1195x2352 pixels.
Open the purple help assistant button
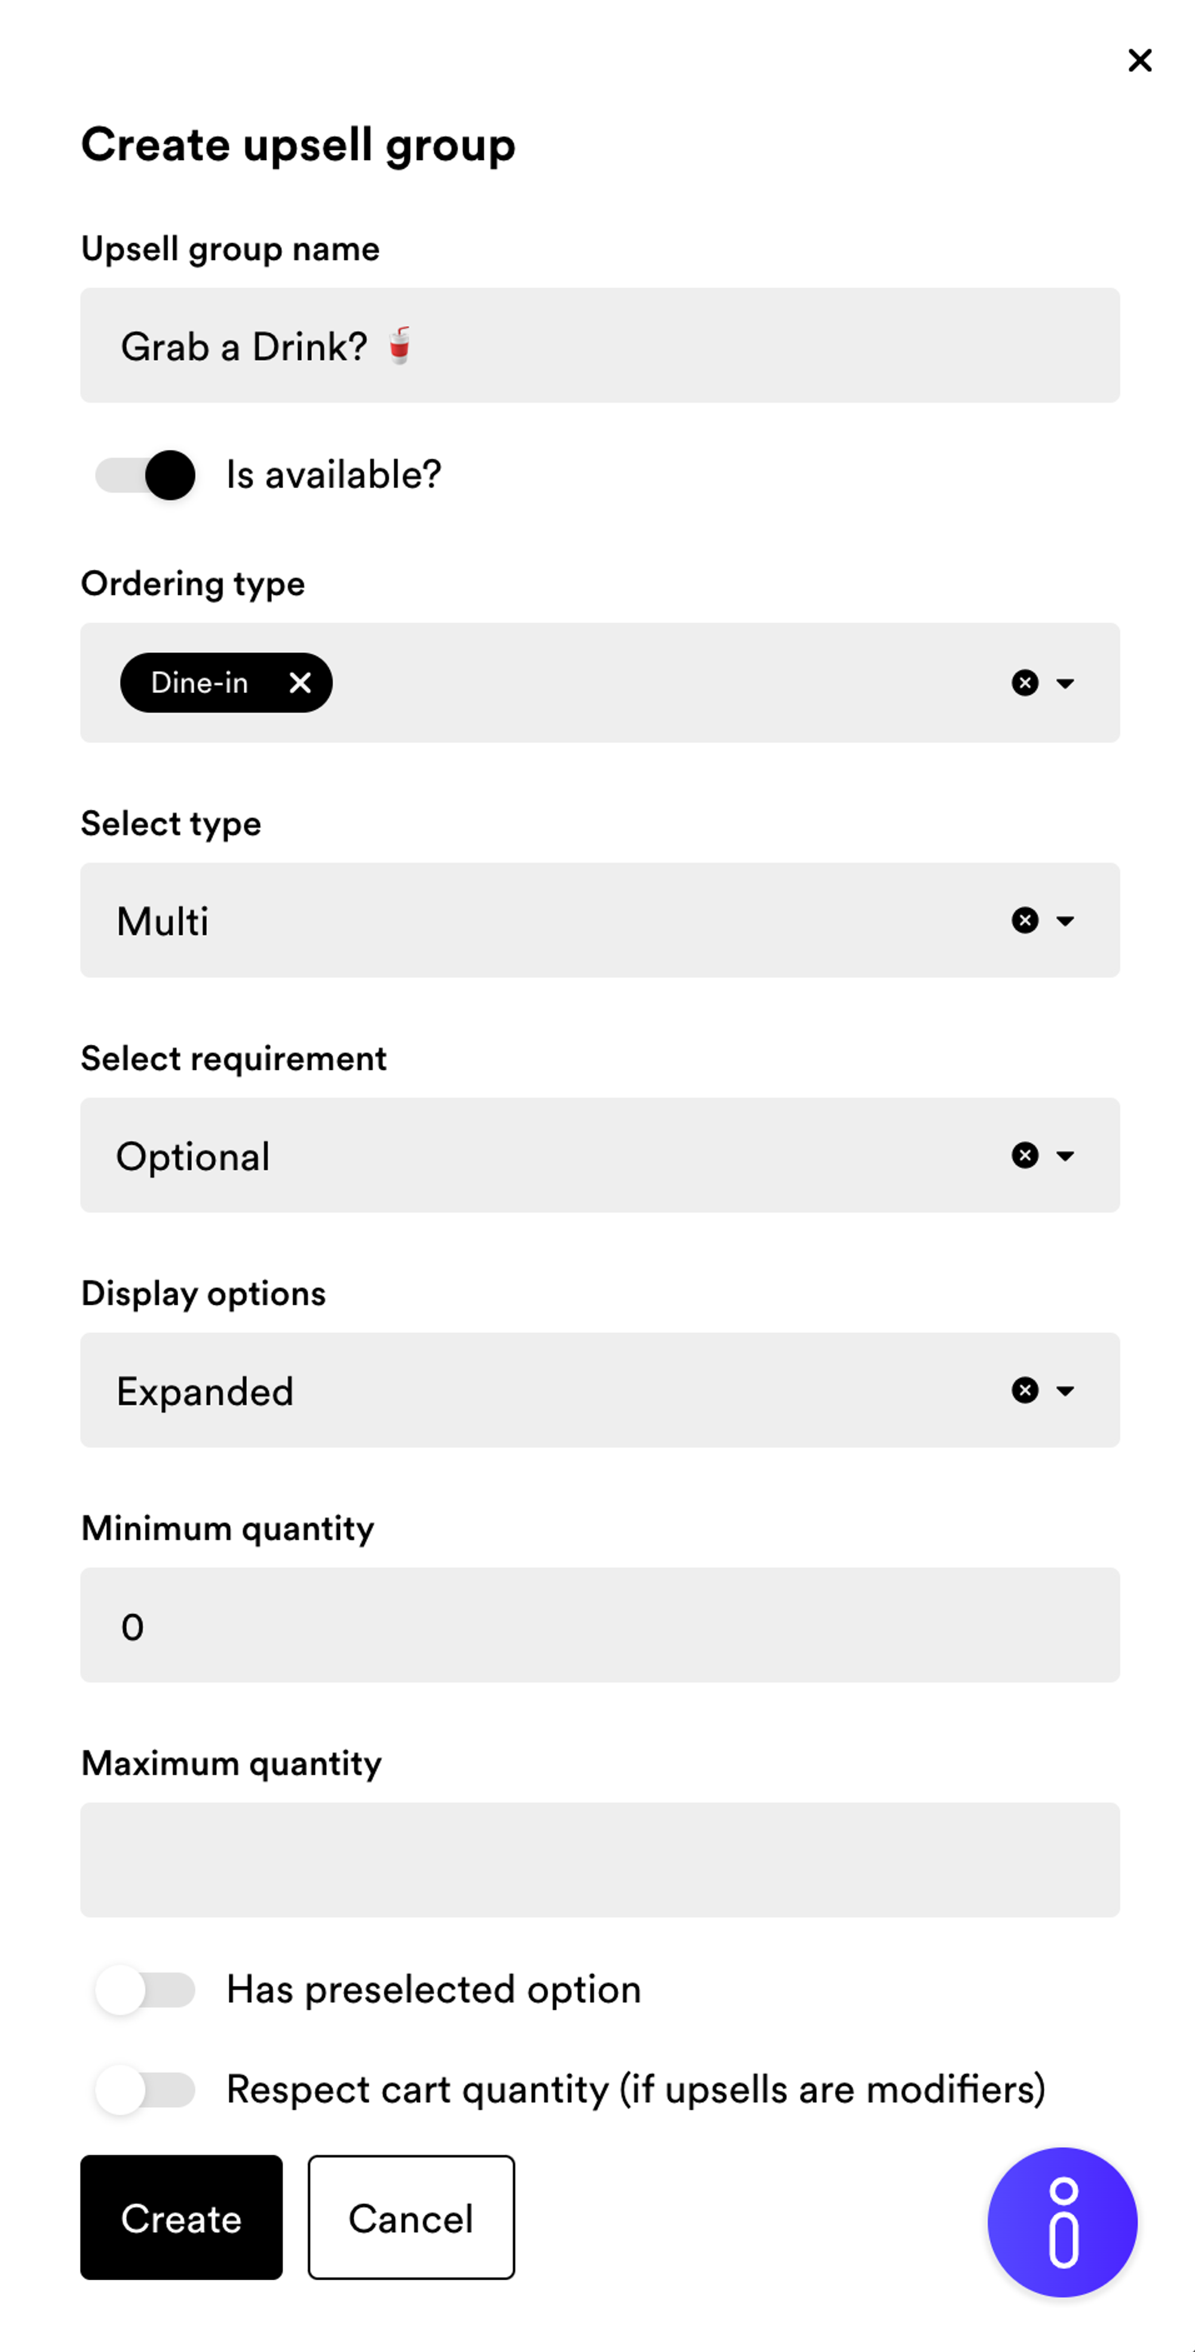coord(1062,2221)
